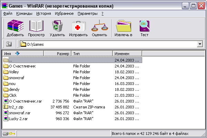Click size 960 336 cell

tap(62, 119)
